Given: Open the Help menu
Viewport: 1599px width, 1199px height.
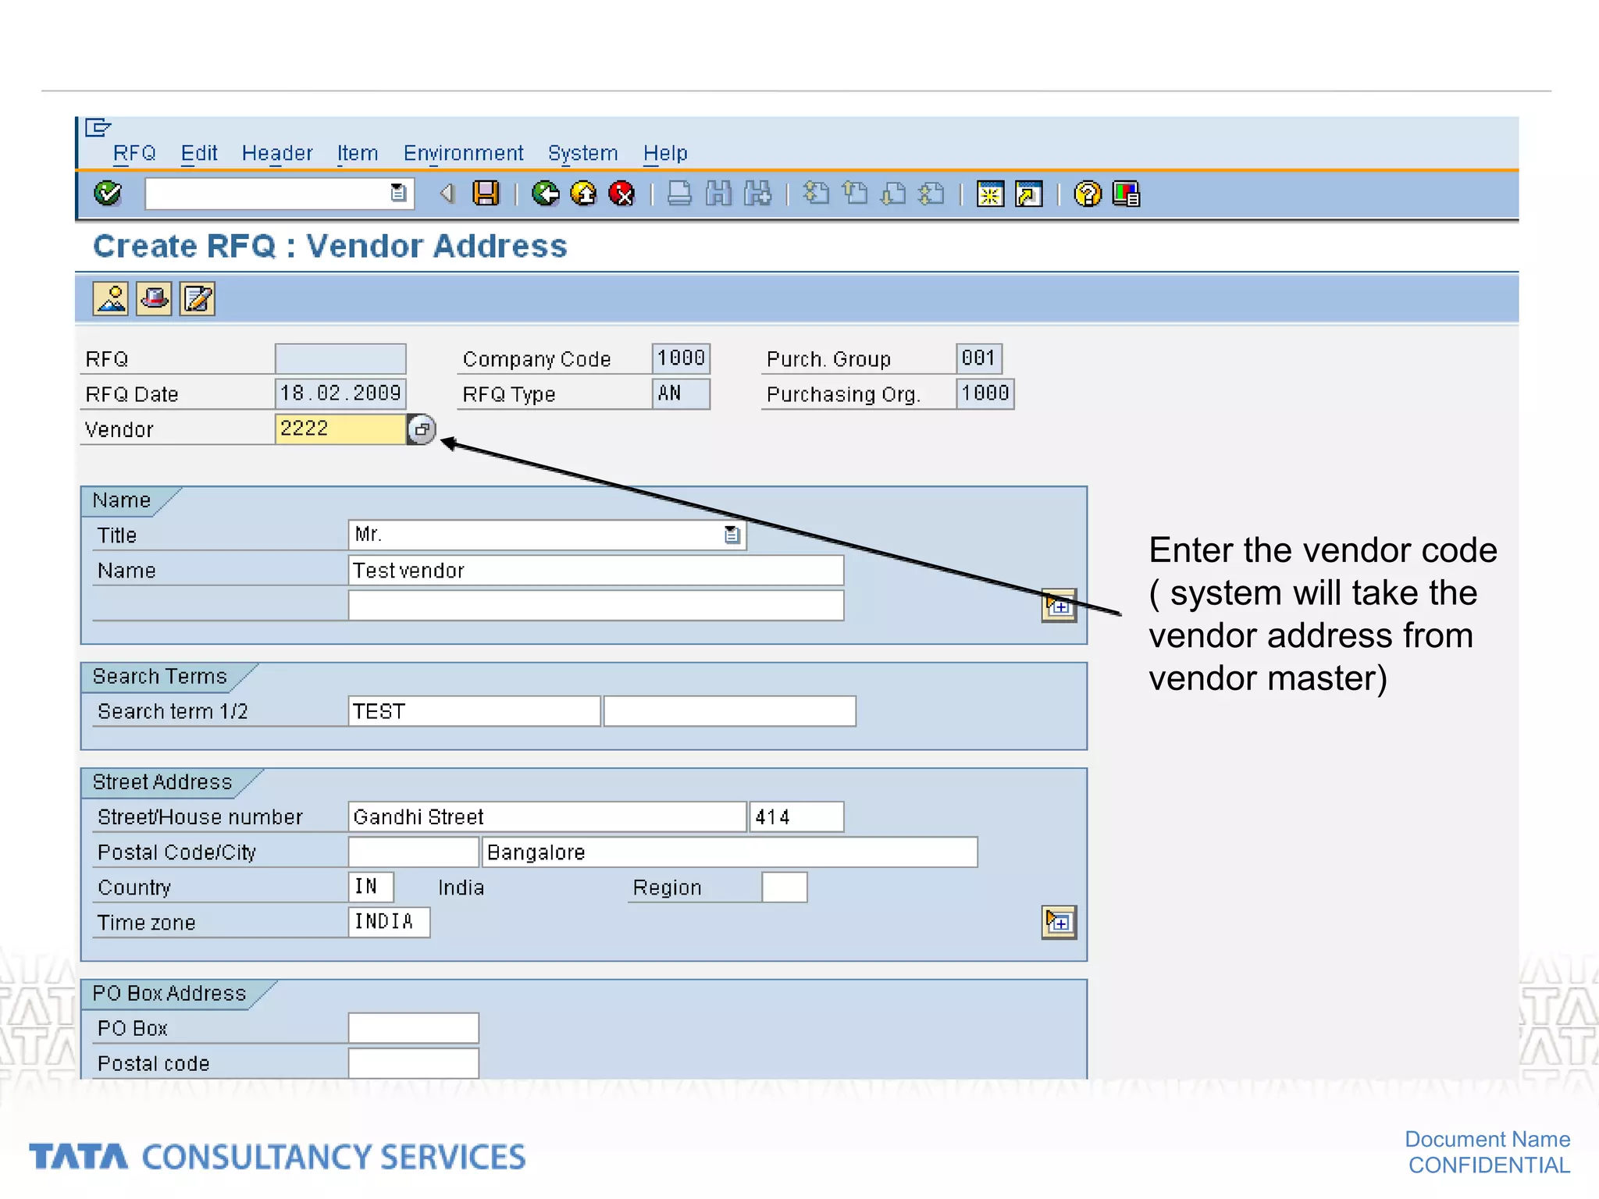Looking at the screenshot, I should [665, 153].
